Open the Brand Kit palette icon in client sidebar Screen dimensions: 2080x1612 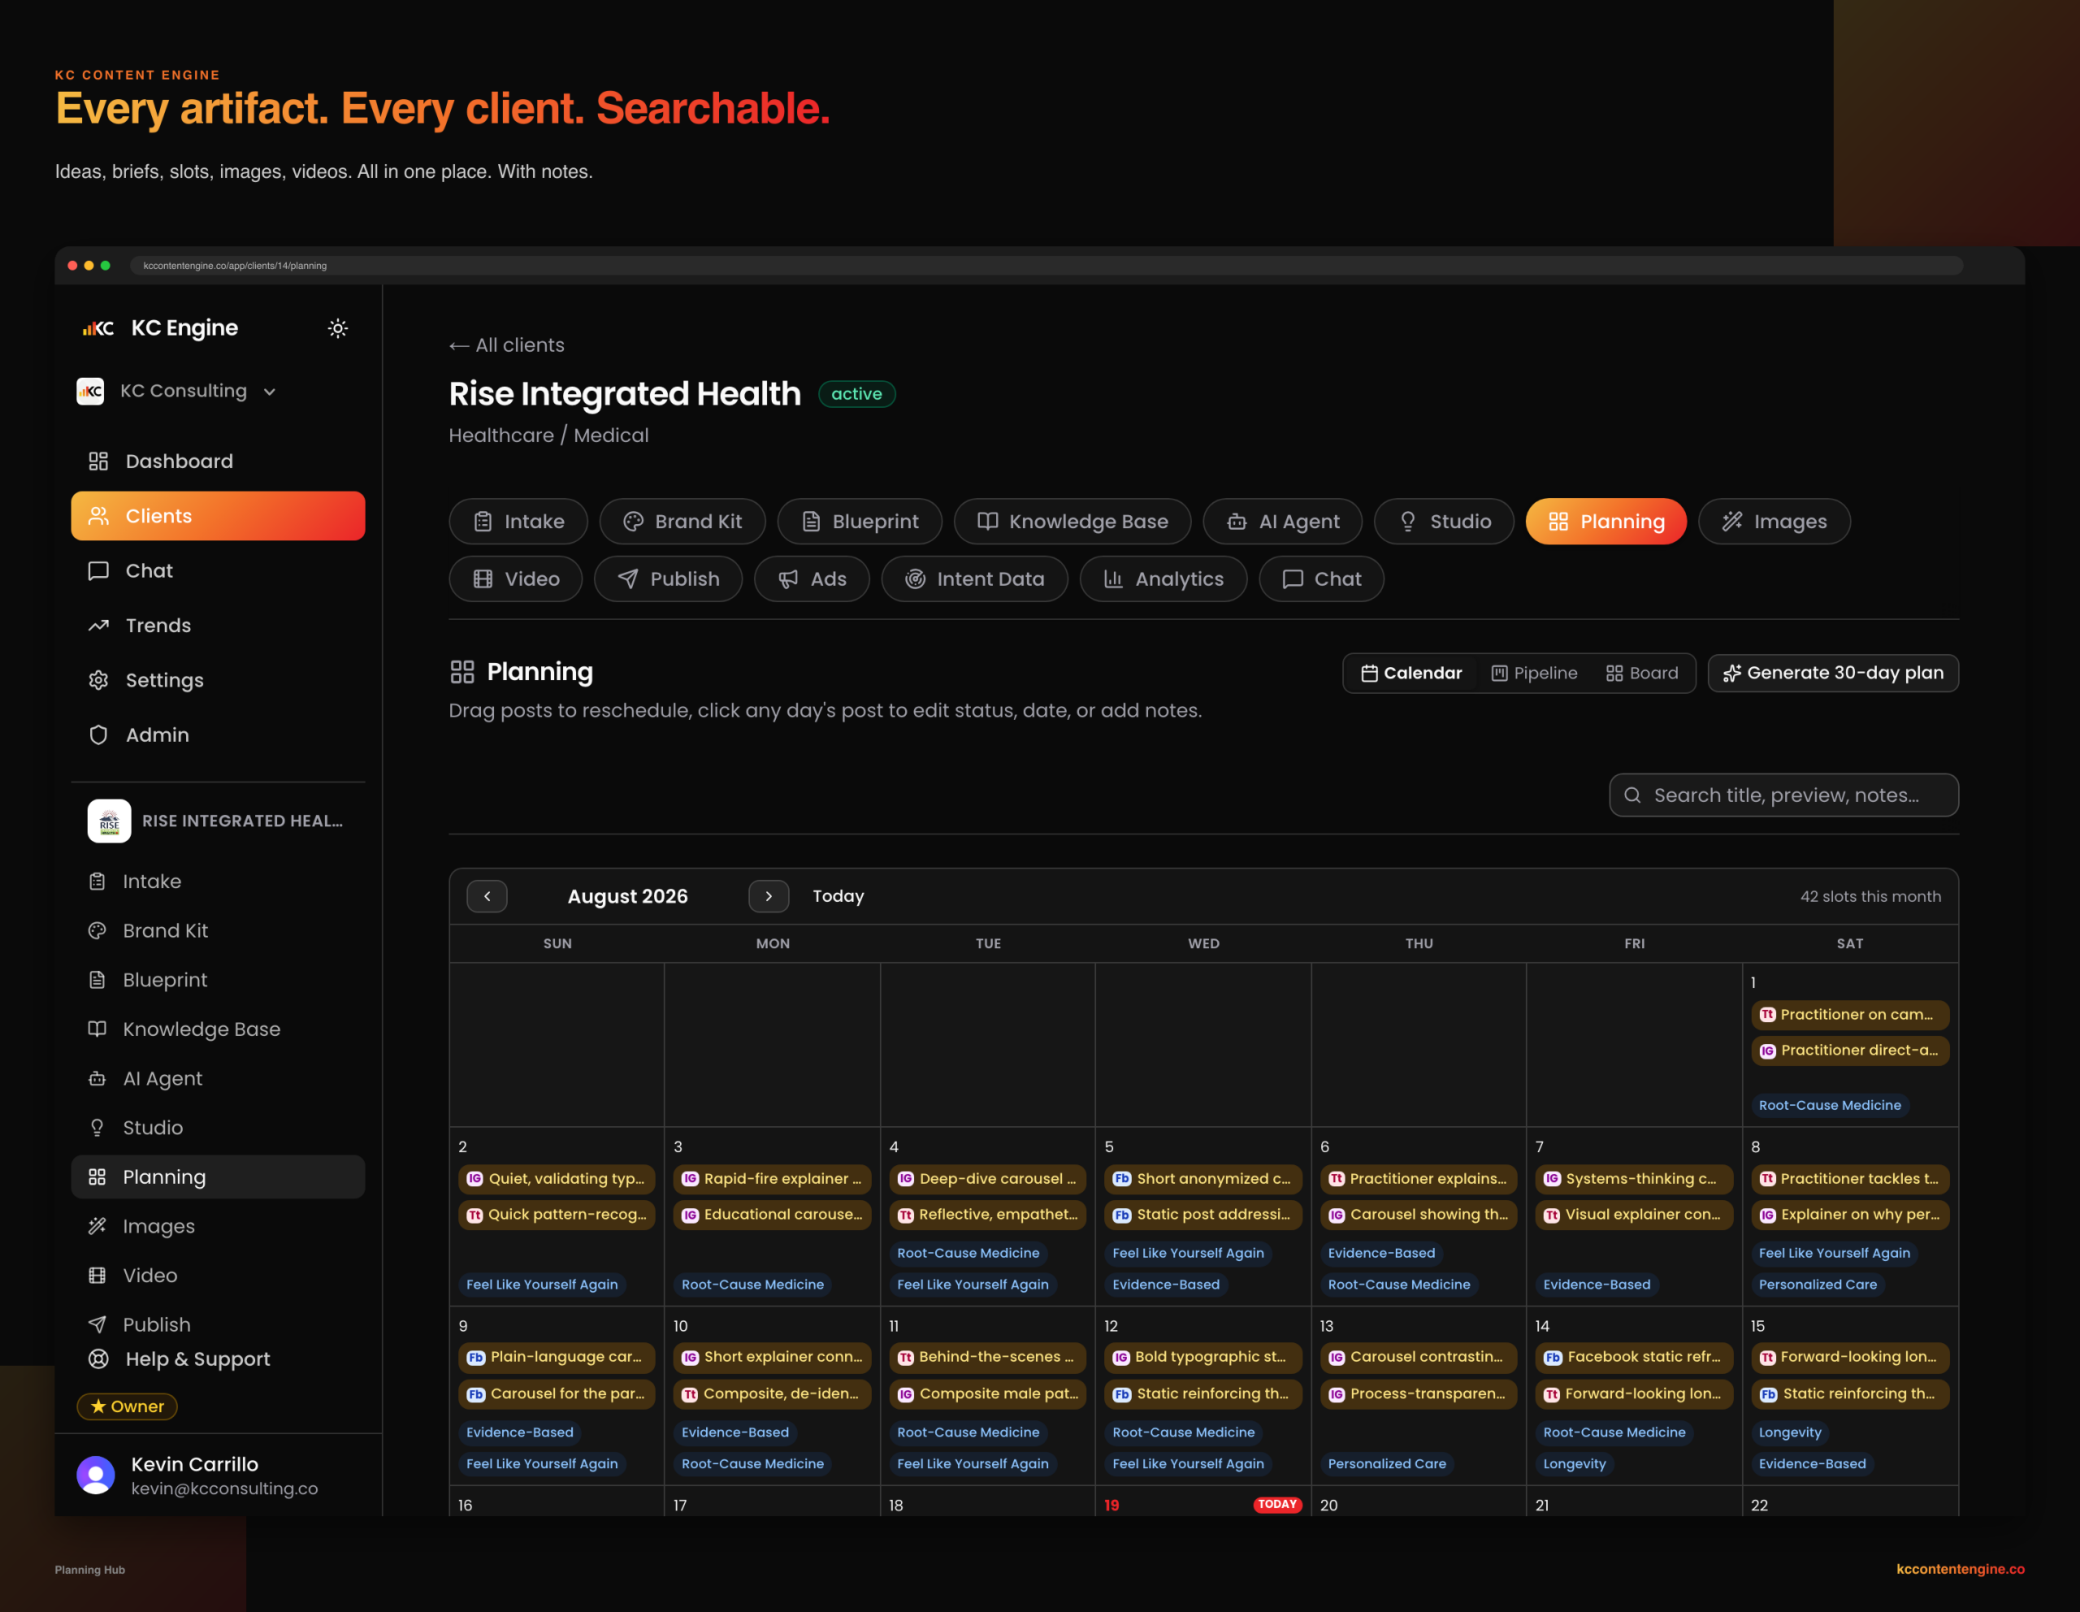[x=97, y=931]
